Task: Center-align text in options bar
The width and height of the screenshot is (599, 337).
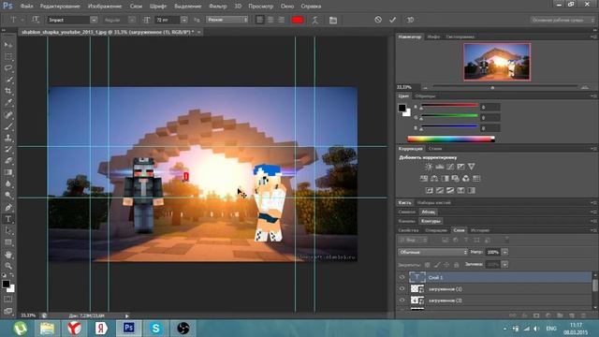Action: coord(270,20)
